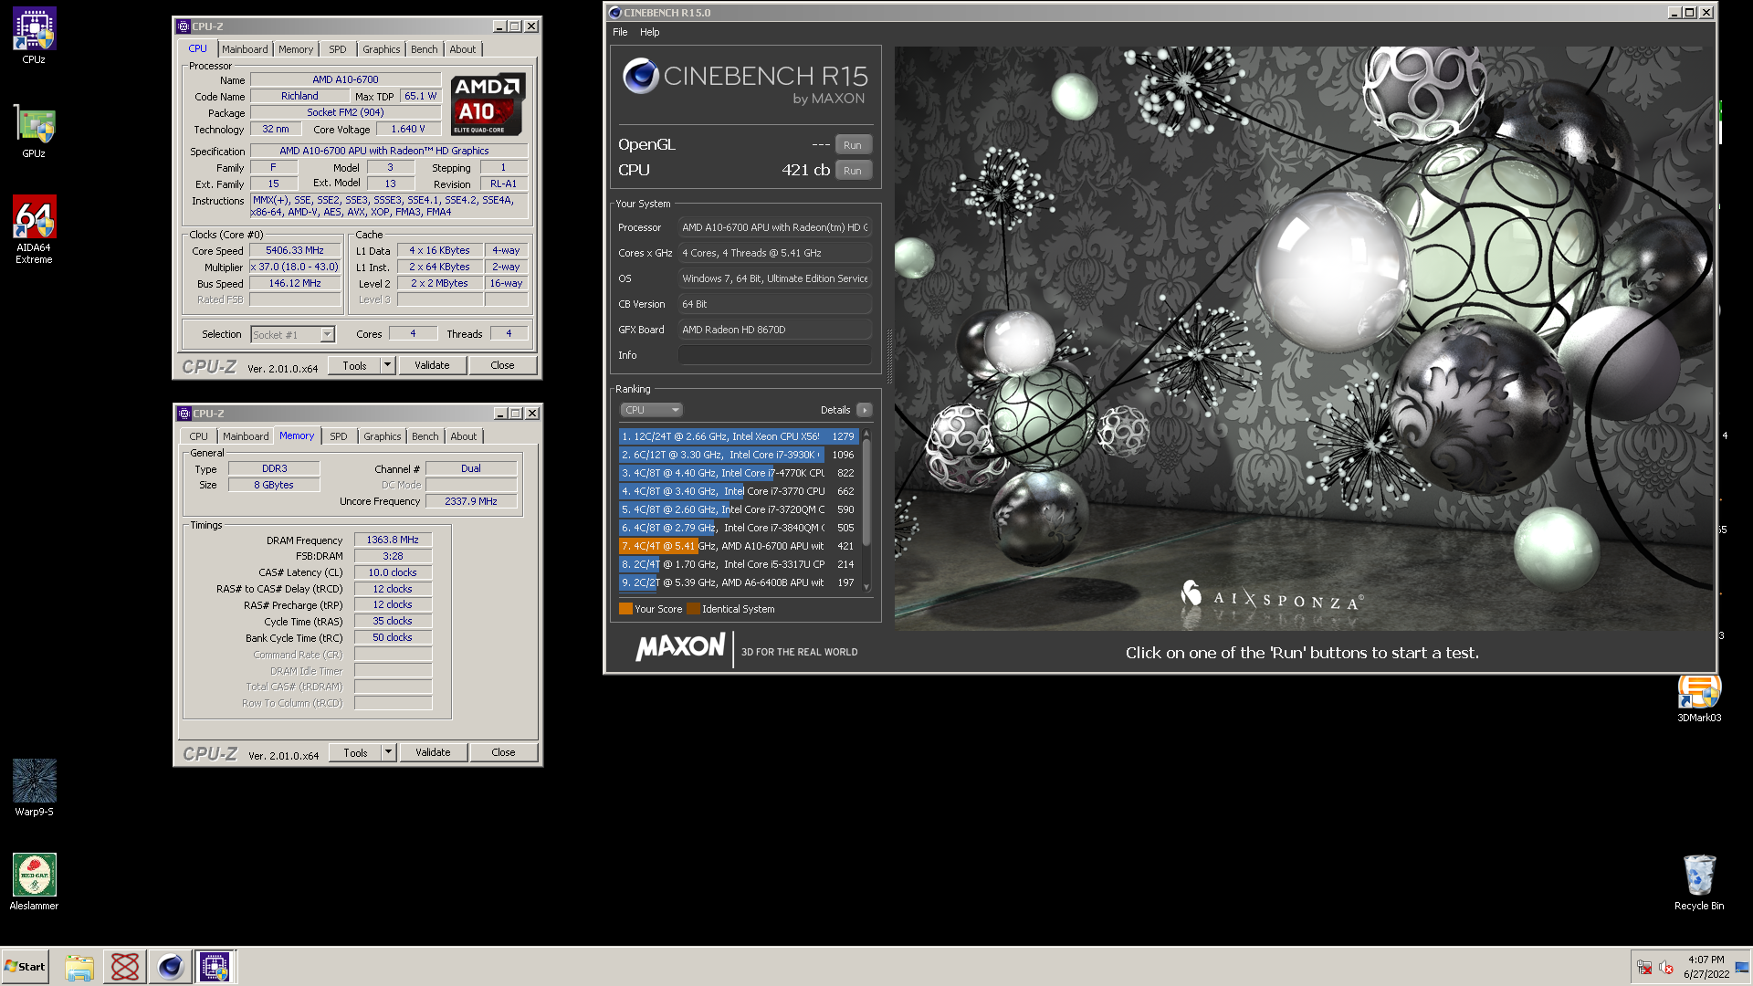Image resolution: width=1753 pixels, height=986 pixels.
Task: Launch the AIDA64 Extreme desktop icon
Action: [34, 229]
